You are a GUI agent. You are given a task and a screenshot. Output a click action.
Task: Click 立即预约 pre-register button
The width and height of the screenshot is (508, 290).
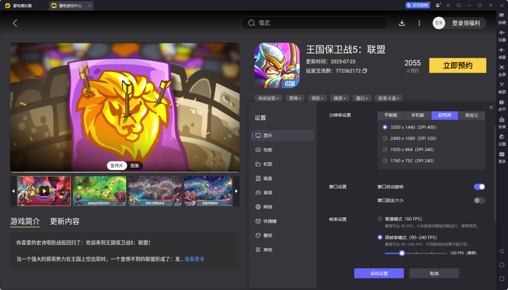458,65
